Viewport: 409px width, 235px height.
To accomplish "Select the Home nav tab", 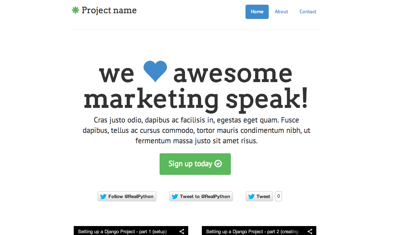I will click(x=257, y=12).
